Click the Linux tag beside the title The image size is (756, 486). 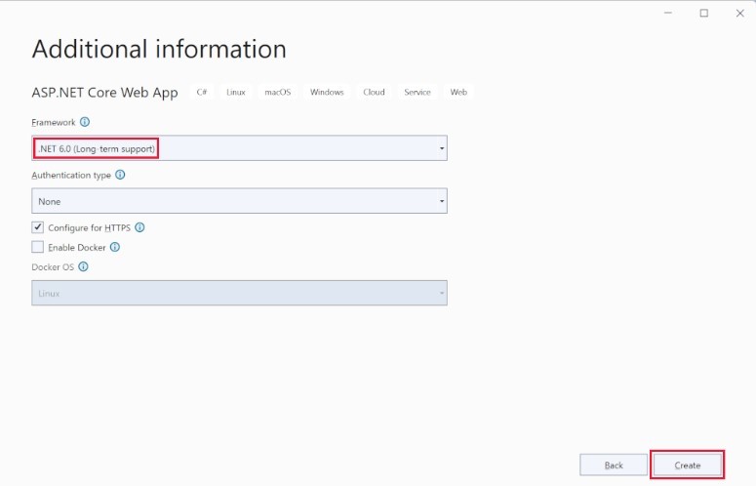236,92
